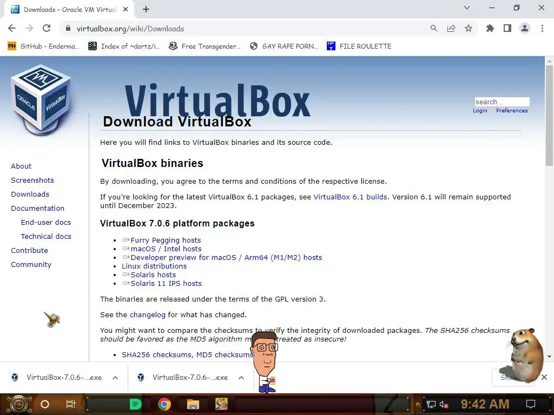Click the muted volume tray icon
The height and width of the screenshot is (415, 554).
444,404
